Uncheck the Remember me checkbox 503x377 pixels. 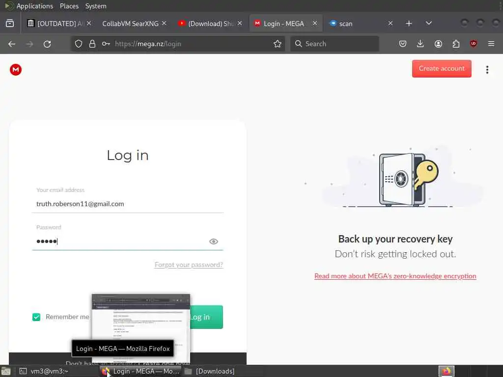pos(36,317)
